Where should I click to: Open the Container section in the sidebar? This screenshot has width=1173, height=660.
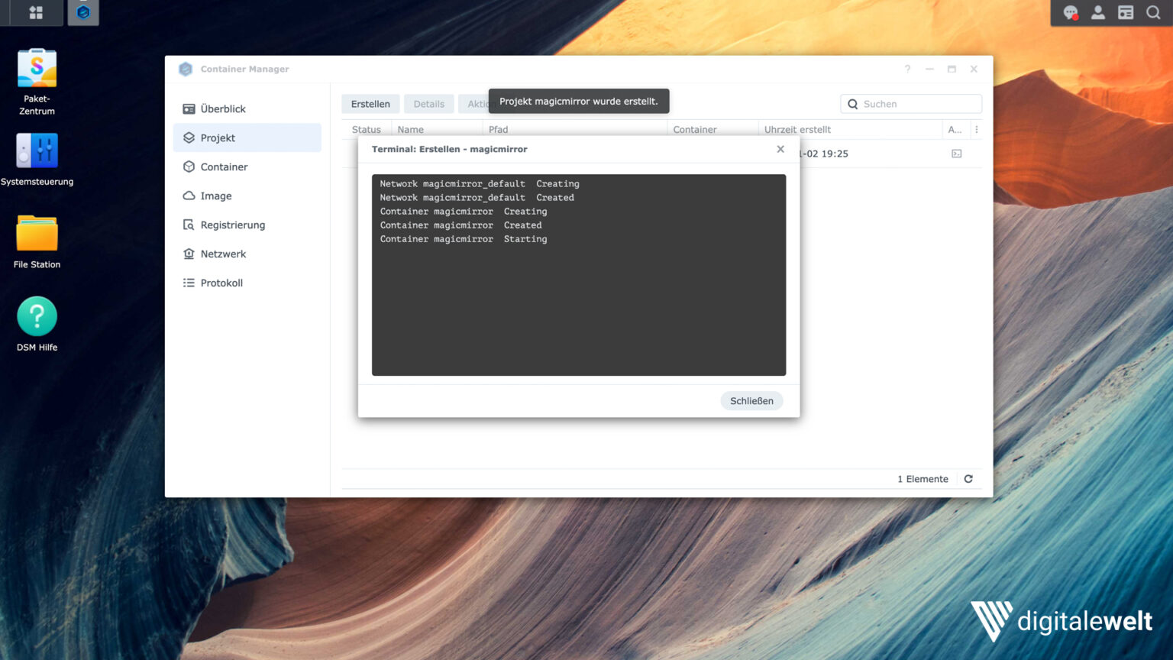click(224, 167)
